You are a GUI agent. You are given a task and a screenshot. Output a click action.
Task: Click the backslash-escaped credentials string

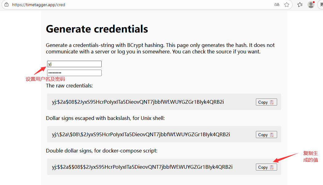(x=141, y=134)
